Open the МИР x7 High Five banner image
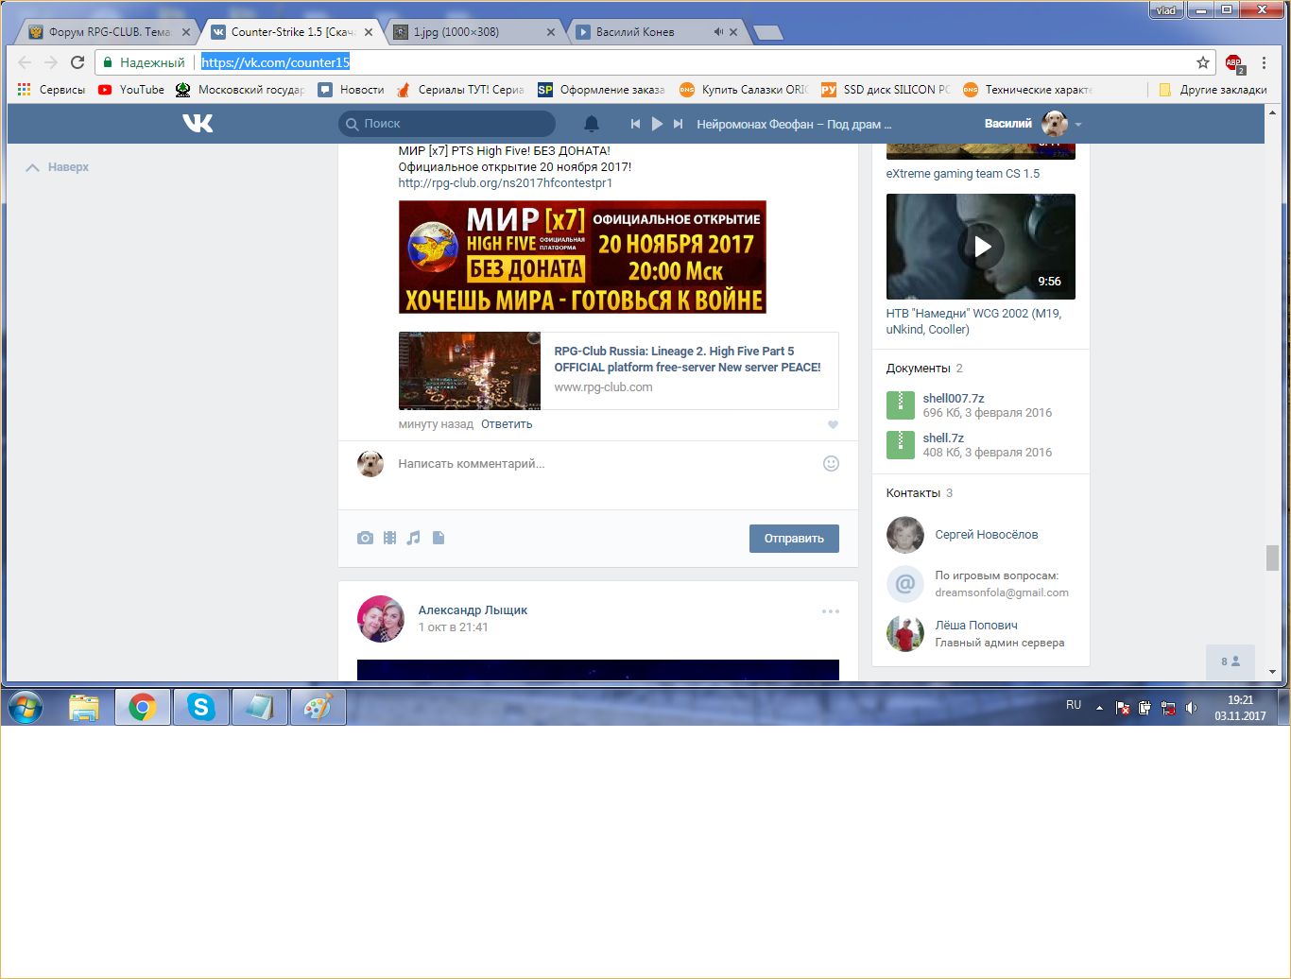The width and height of the screenshot is (1291, 979). tap(582, 257)
